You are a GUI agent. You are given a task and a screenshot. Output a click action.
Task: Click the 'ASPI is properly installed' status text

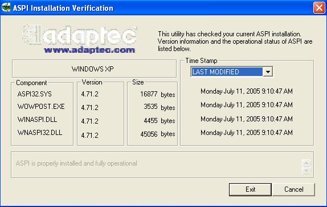76,163
